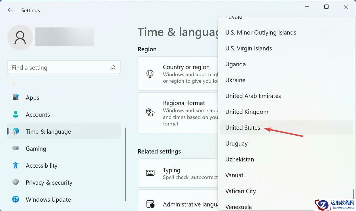
Task: Click the Typing keyboard icon
Action: pos(150,173)
